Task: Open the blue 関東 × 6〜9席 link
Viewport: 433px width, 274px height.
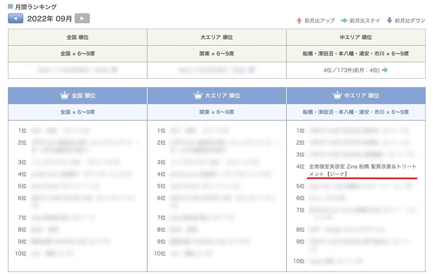Action: pyautogui.click(x=216, y=112)
